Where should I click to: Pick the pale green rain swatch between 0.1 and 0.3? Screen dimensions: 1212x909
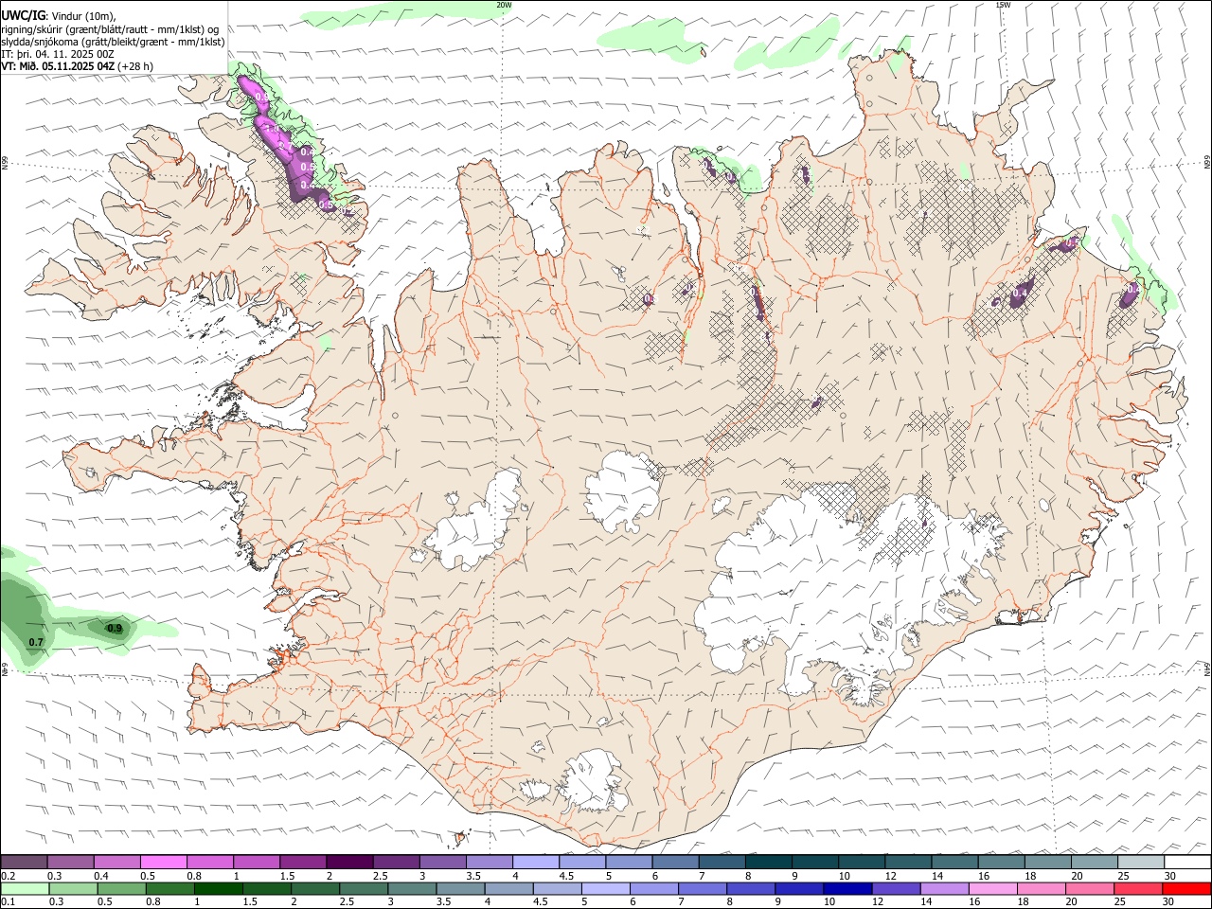26,888
